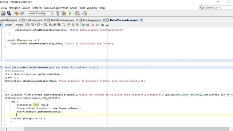Click the Previous Bookmark icon
Screen dimensions: 233x131
(69, 25)
